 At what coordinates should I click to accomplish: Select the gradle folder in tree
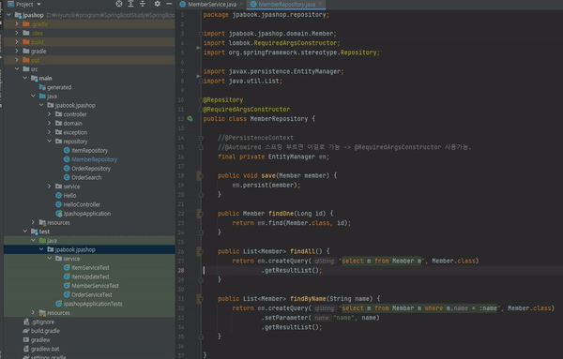(x=35, y=51)
